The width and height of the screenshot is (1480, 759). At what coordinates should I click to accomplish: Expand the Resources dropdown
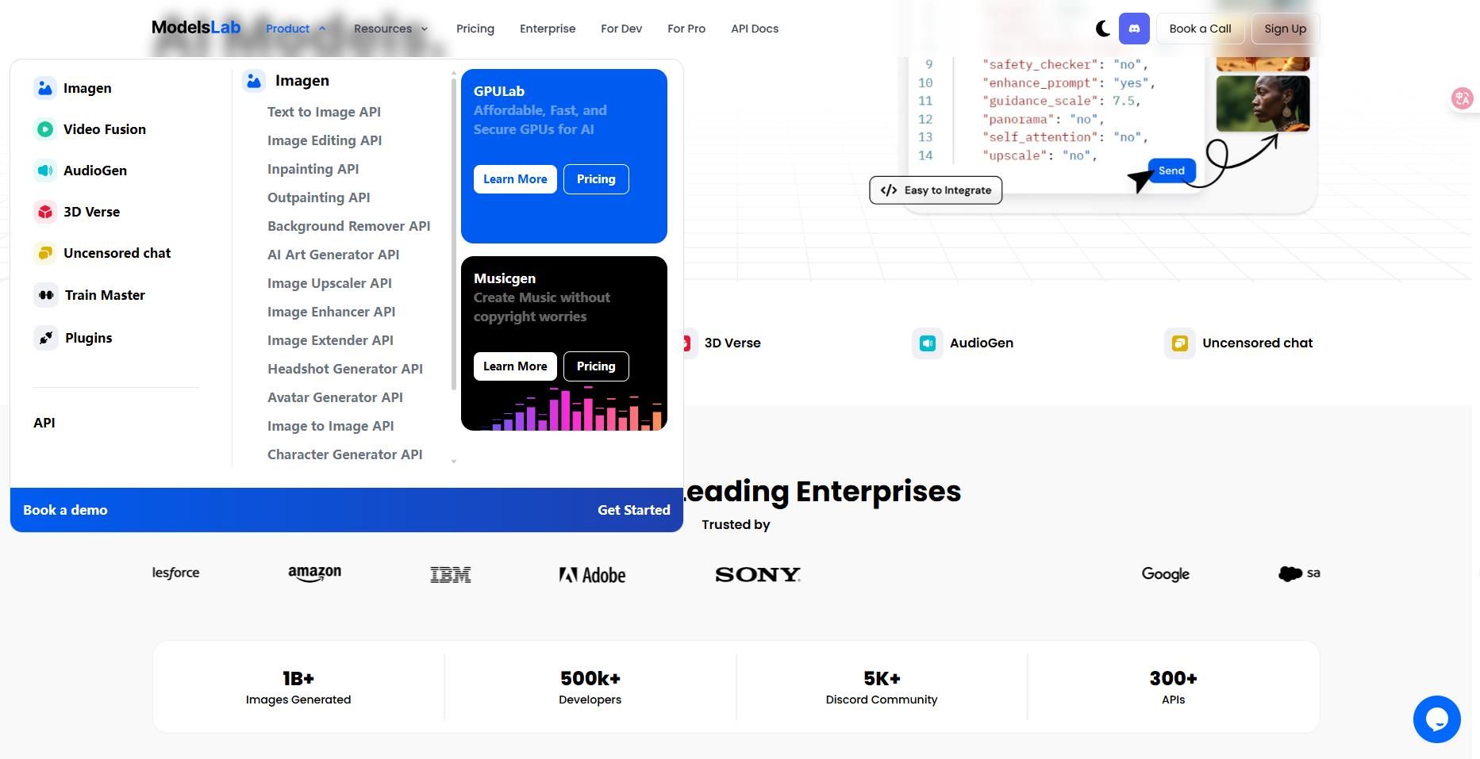[x=391, y=29]
